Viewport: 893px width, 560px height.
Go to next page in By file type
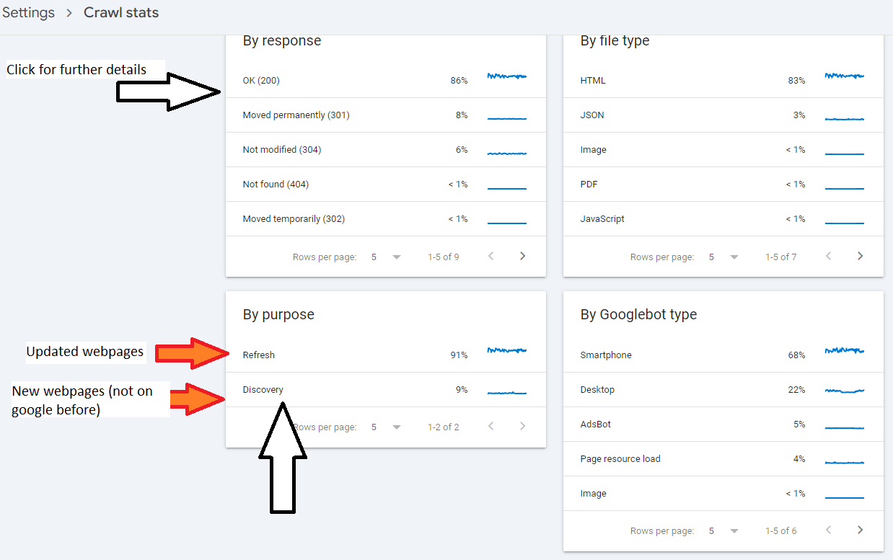pyautogui.click(x=860, y=256)
